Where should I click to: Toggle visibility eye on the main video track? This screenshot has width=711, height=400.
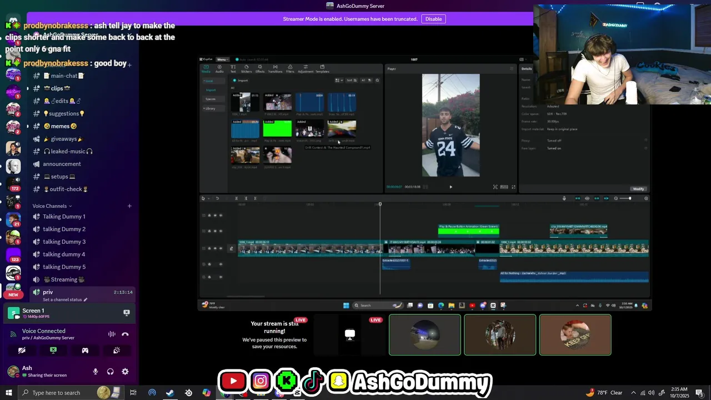215,248
